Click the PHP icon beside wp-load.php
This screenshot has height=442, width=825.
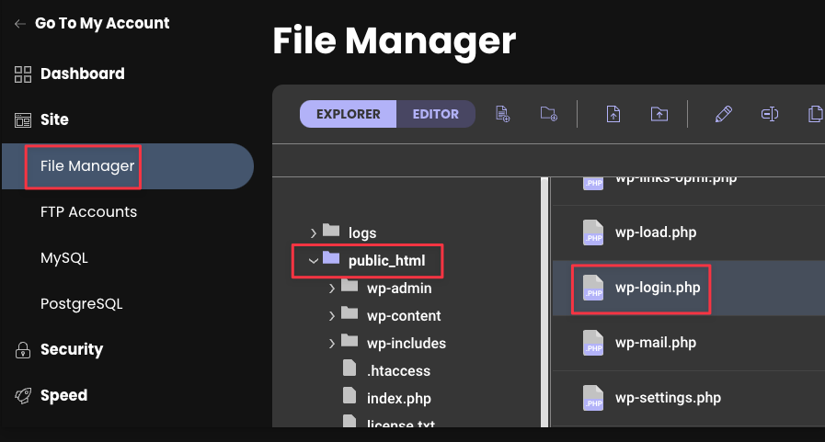[593, 232]
